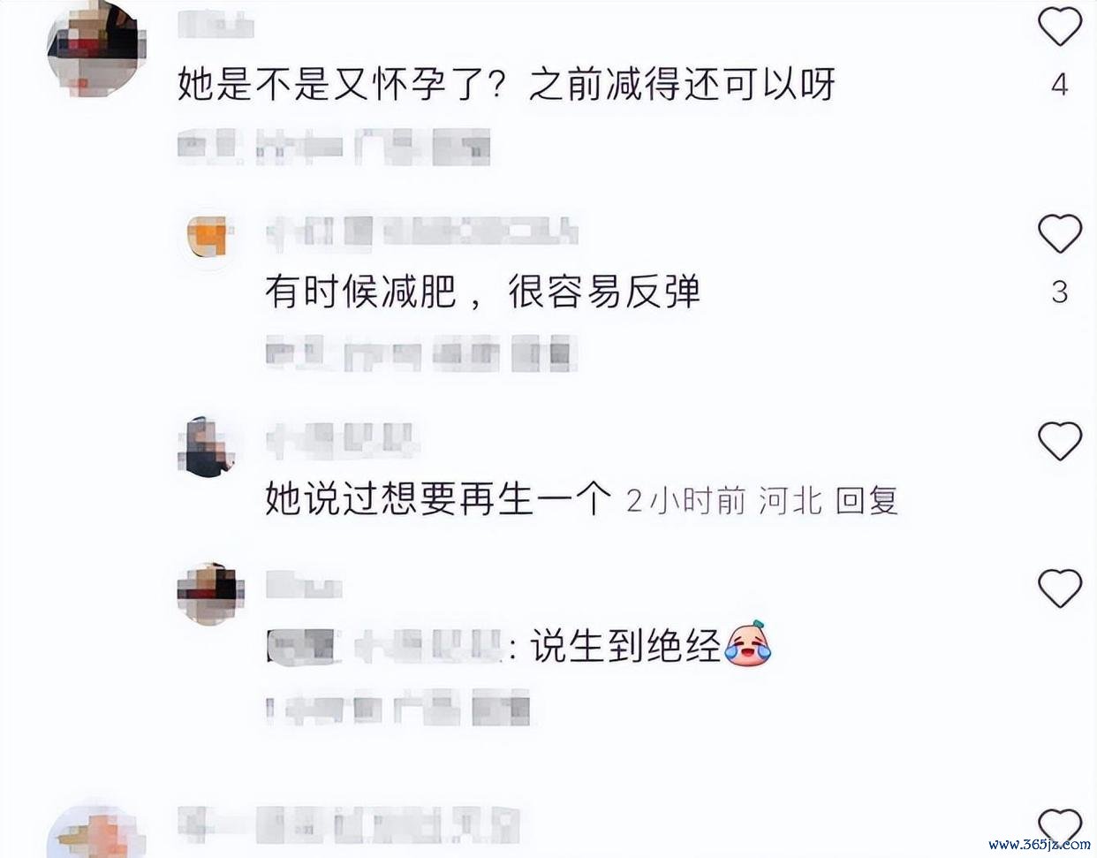Tap the heart beside 有时候减肥，很容易反弹
The width and height of the screenshot is (1097, 858).
click(1059, 233)
